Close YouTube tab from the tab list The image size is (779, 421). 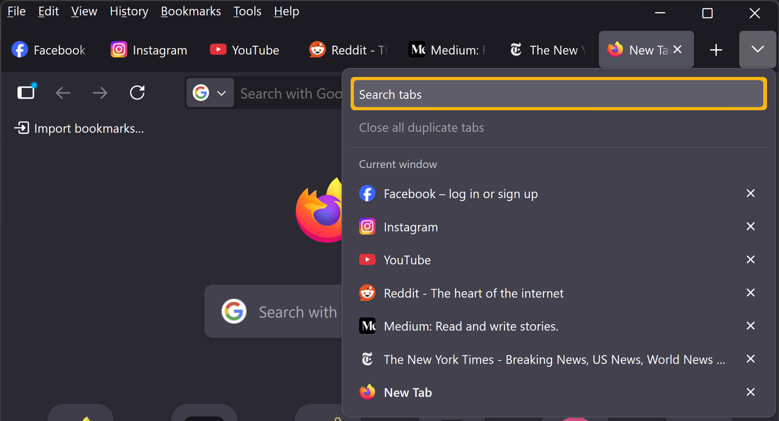click(x=750, y=259)
